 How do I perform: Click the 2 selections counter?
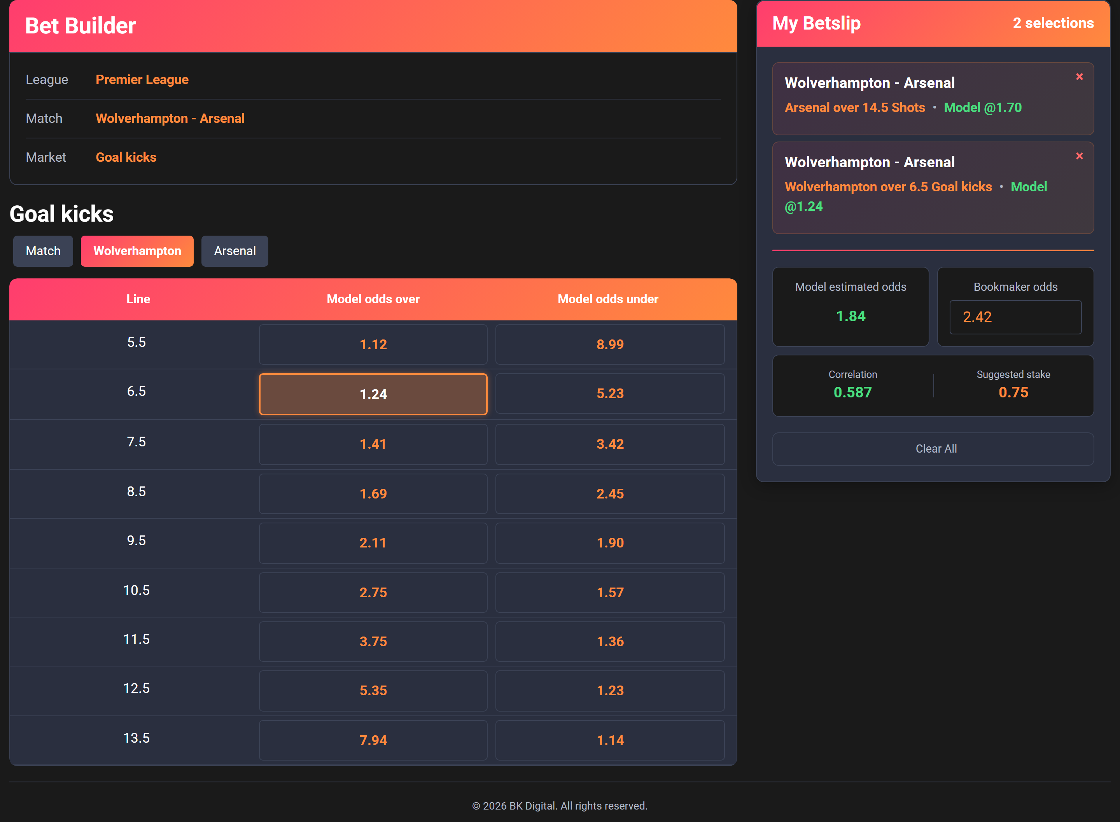1053,23
